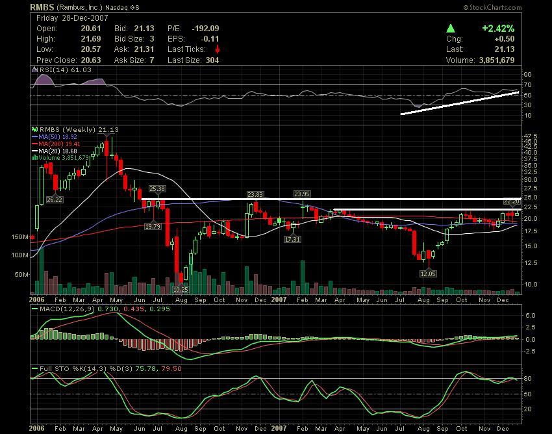Click the date Friday 28-Dec-2007
Screen dimensions: 552x434
72,18
